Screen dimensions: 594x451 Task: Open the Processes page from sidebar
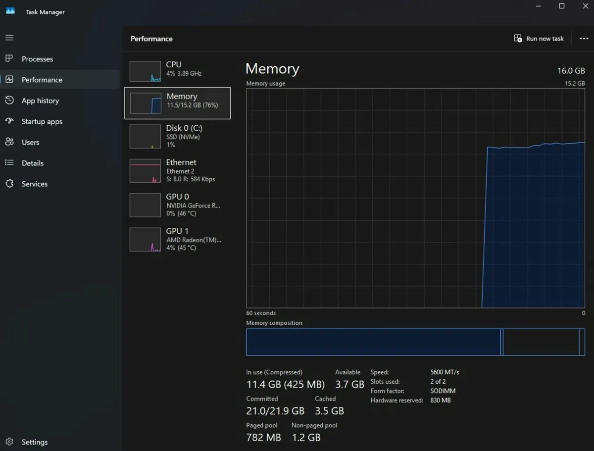pos(37,58)
